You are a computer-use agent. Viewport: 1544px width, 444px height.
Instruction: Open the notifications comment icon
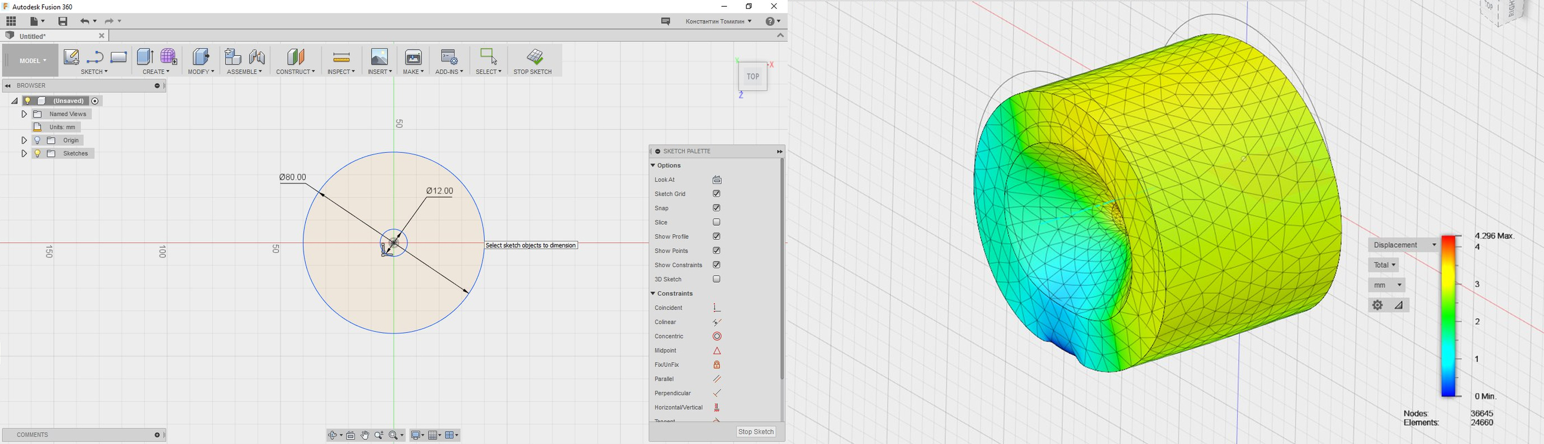[x=665, y=21]
